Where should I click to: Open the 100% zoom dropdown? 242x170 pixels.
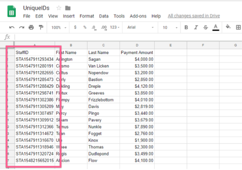click(x=58, y=28)
